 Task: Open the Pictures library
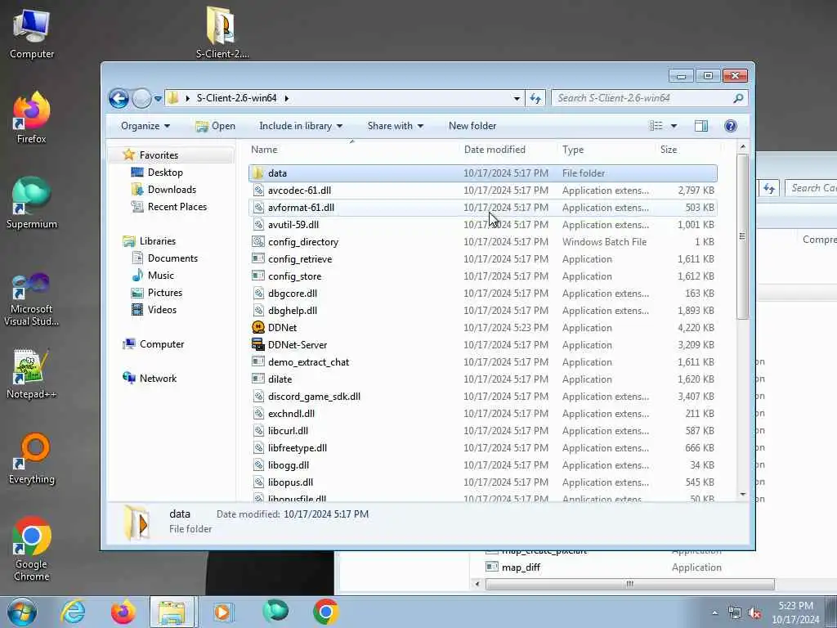click(165, 293)
